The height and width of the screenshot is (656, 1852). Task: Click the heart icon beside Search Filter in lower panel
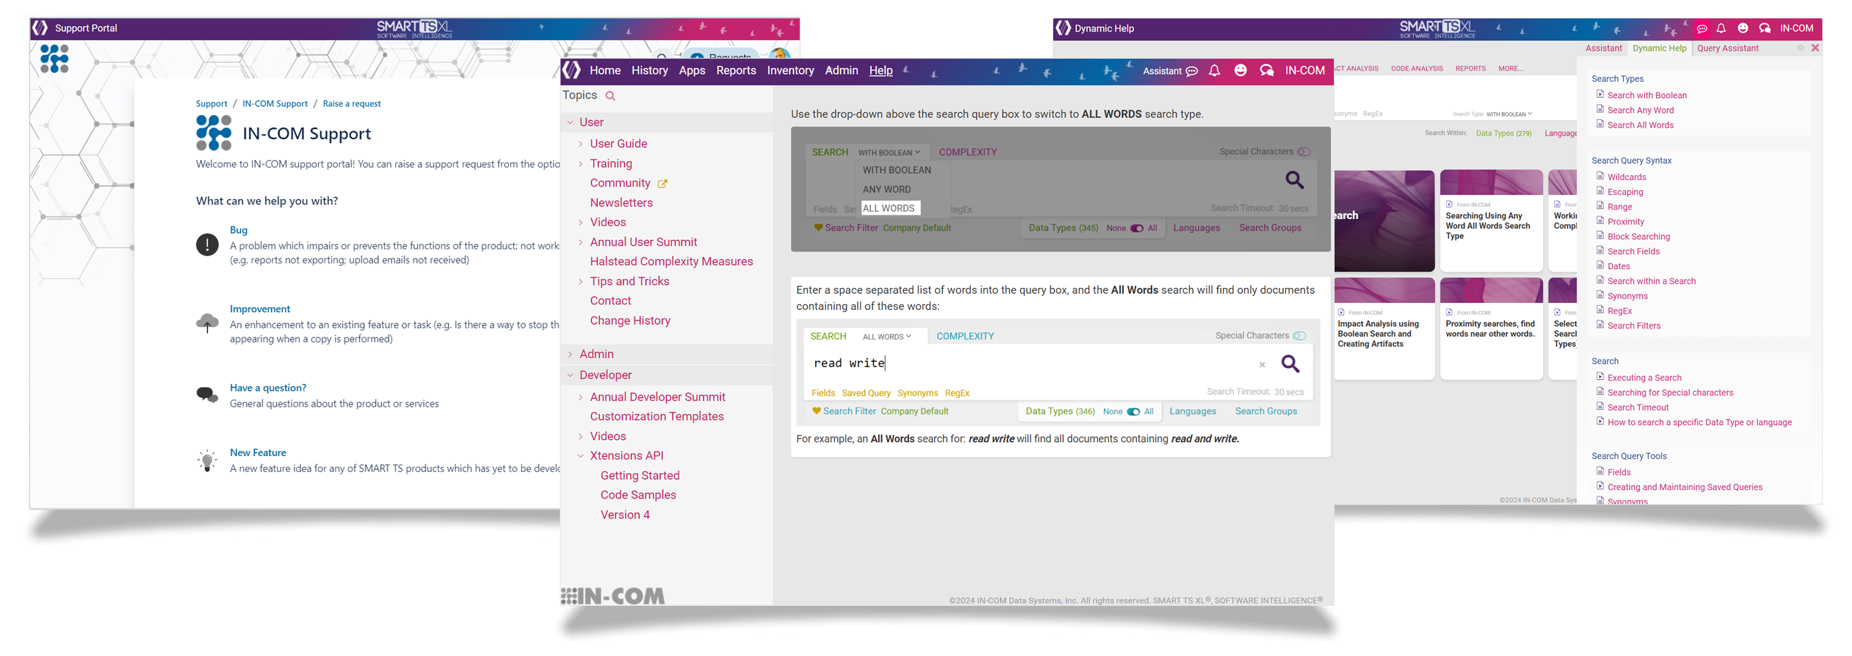816,411
